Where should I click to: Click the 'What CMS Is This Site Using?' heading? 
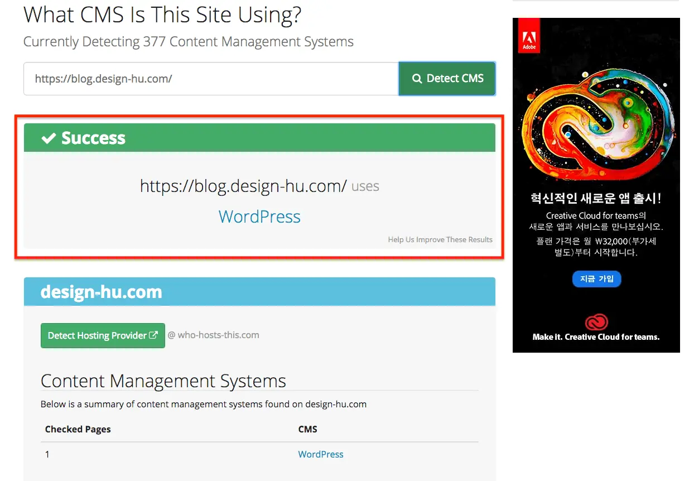click(x=162, y=14)
